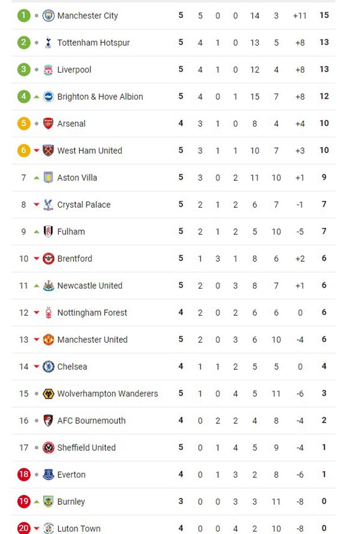
Task: Click the Manchester City club crest
Action: coord(48,16)
